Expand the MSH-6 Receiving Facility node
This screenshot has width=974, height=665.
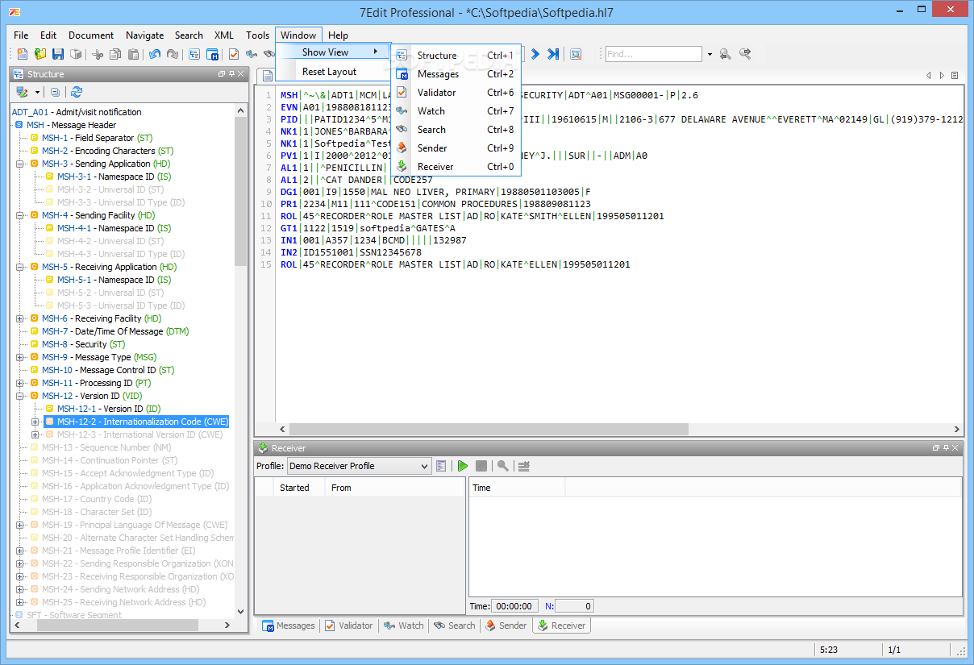(x=19, y=318)
